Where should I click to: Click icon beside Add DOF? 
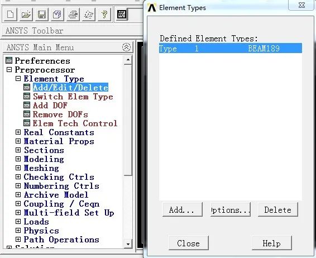(27, 105)
